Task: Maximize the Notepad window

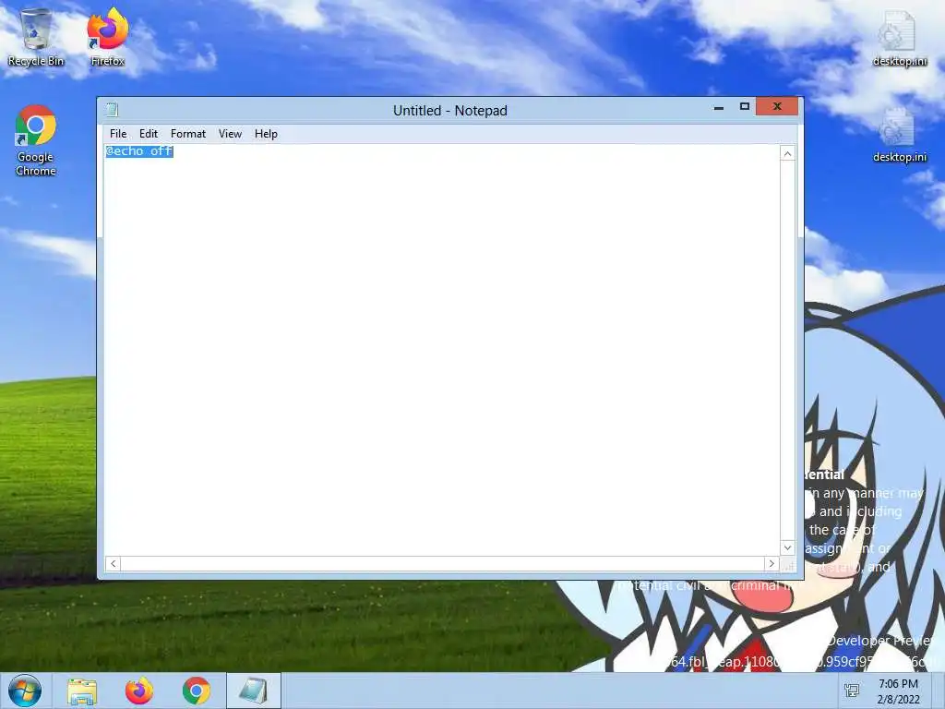Action: 745,107
